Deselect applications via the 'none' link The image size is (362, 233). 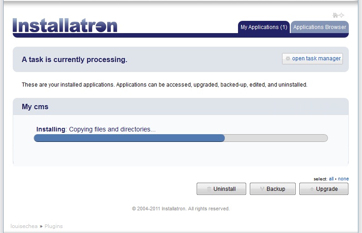tap(343, 179)
